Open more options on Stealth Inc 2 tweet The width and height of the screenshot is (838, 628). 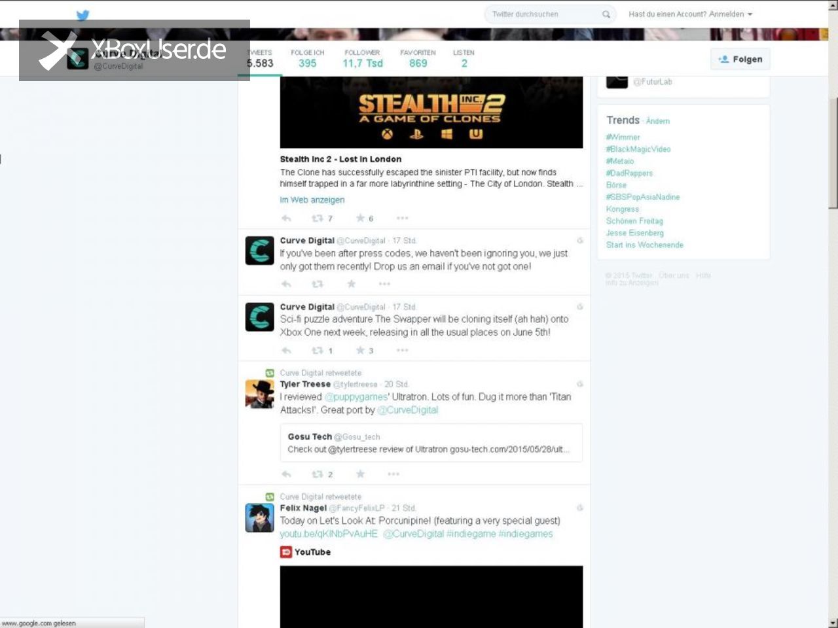402,218
